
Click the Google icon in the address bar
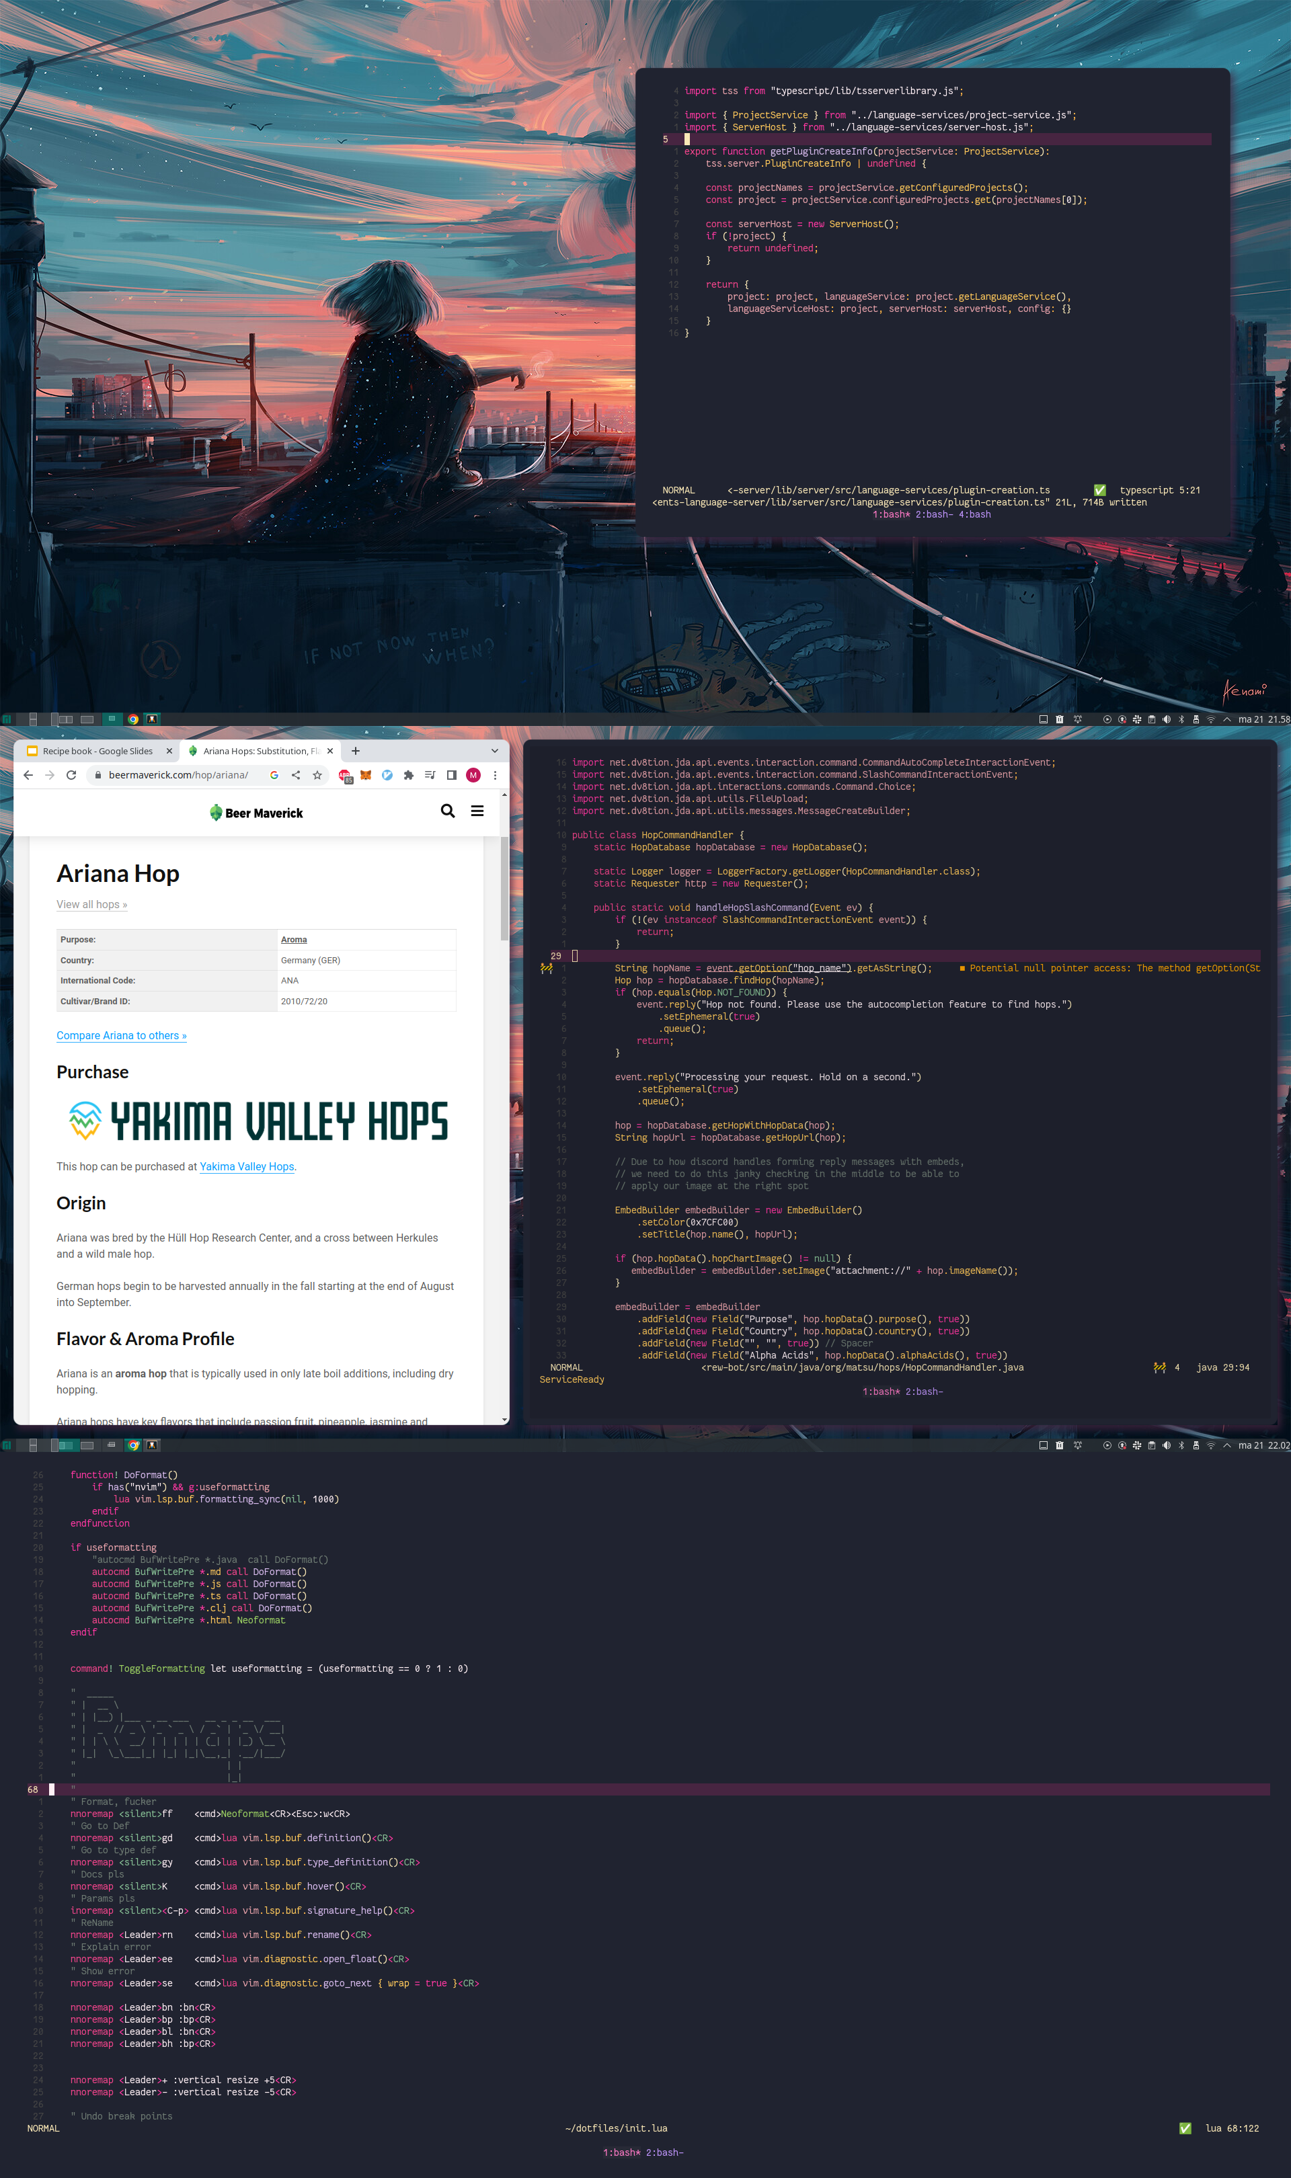(274, 774)
